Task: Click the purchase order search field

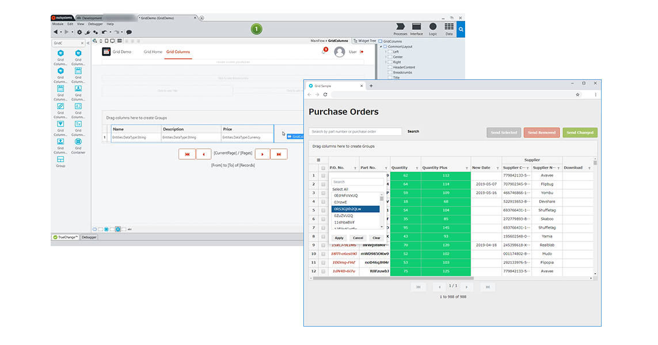Action: point(355,132)
